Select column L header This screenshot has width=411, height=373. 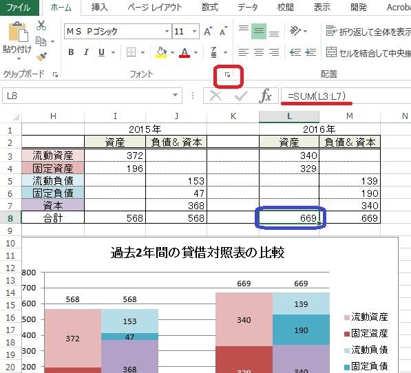tap(289, 116)
